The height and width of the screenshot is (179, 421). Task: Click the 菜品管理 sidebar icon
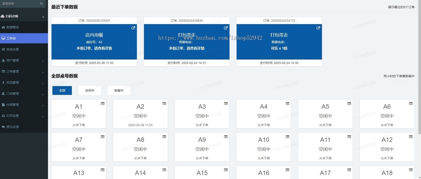click(3, 82)
